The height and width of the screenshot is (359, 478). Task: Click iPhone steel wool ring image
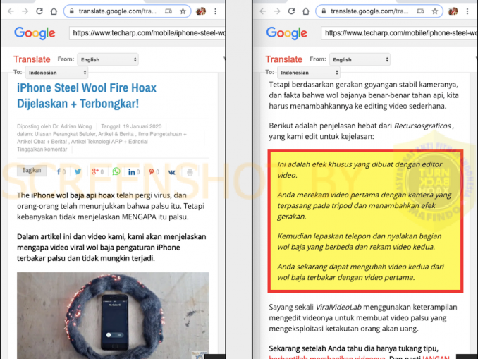(113, 315)
